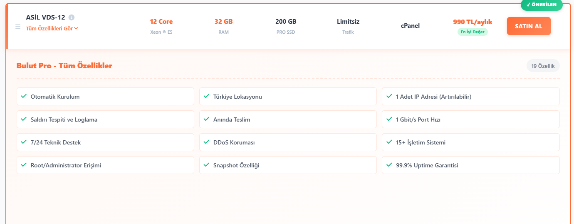Collapse the Tüm Özellikleri Gör chevron
The height and width of the screenshot is (224, 574).
(x=76, y=28)
